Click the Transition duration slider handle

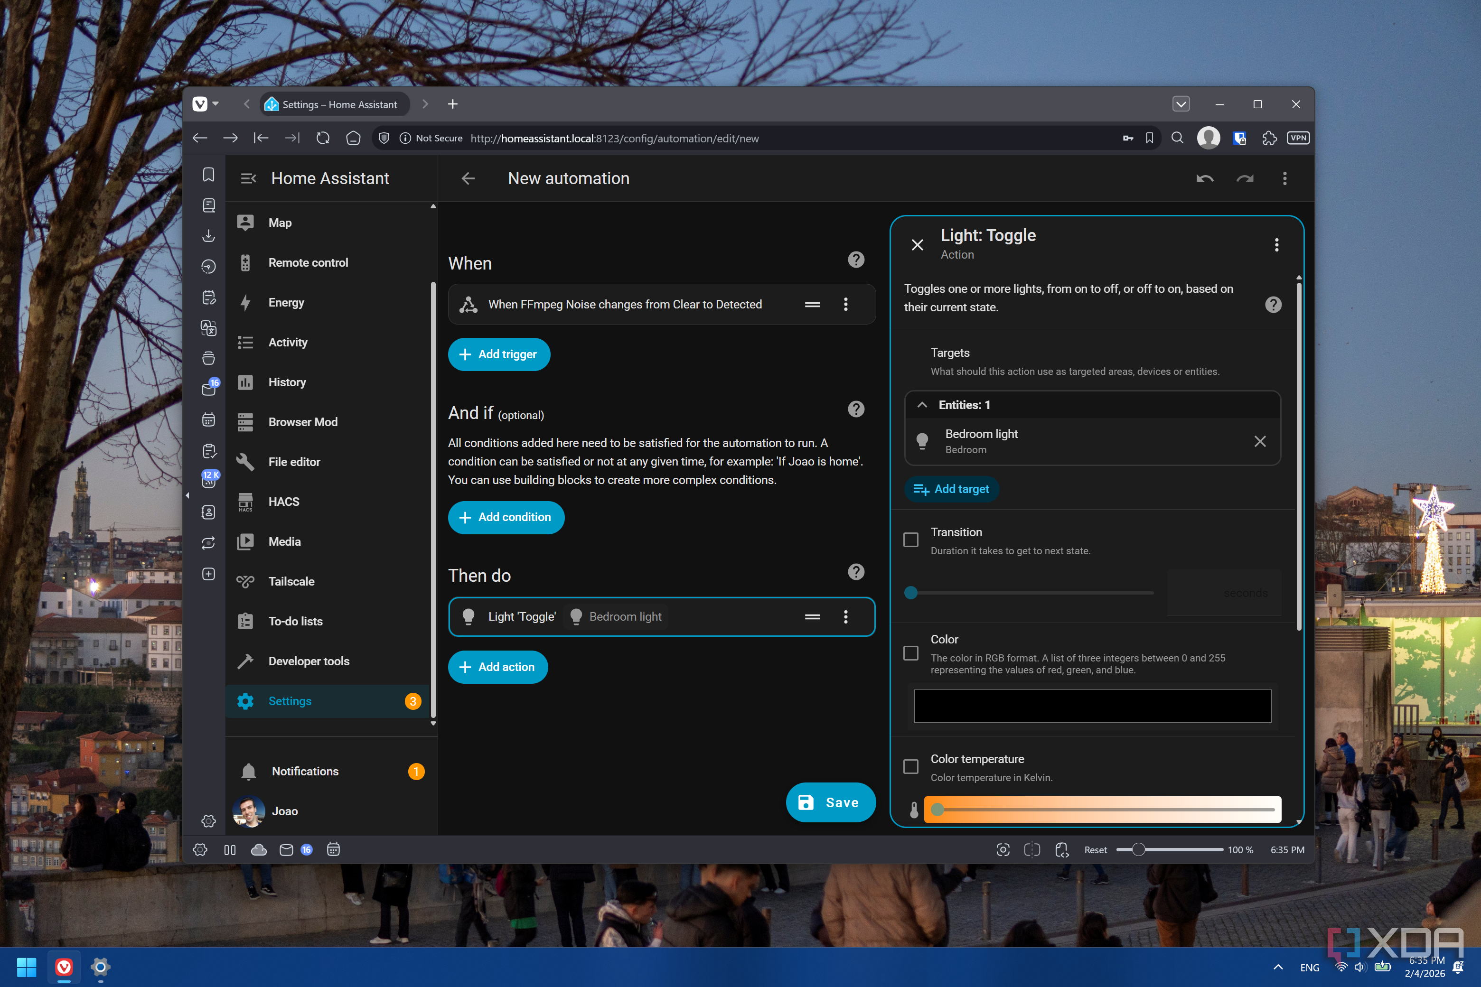910,593
